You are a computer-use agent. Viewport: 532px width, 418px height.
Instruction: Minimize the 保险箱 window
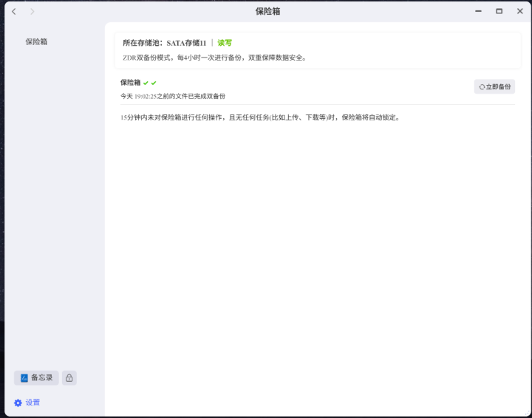(479, 11)
